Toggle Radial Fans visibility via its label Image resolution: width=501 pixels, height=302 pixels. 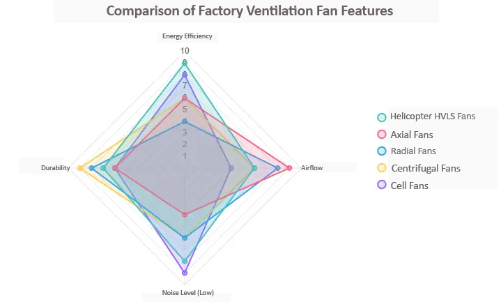coord(413,151)
